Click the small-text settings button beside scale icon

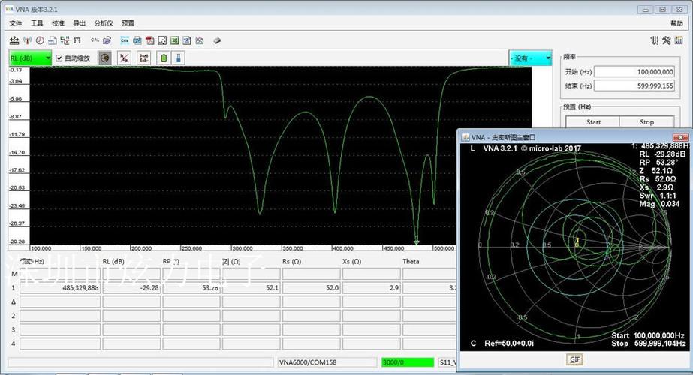click(x=143, y=58)
